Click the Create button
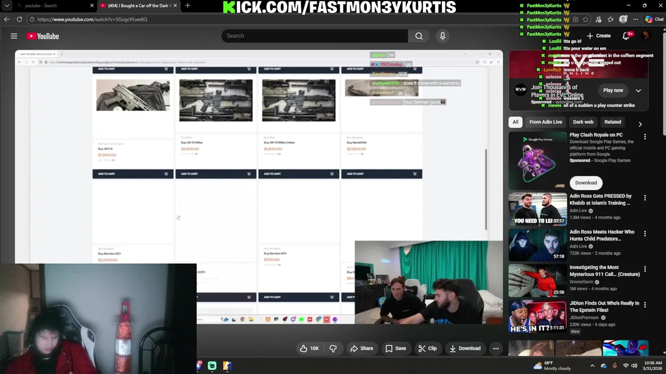 (598, 36)
